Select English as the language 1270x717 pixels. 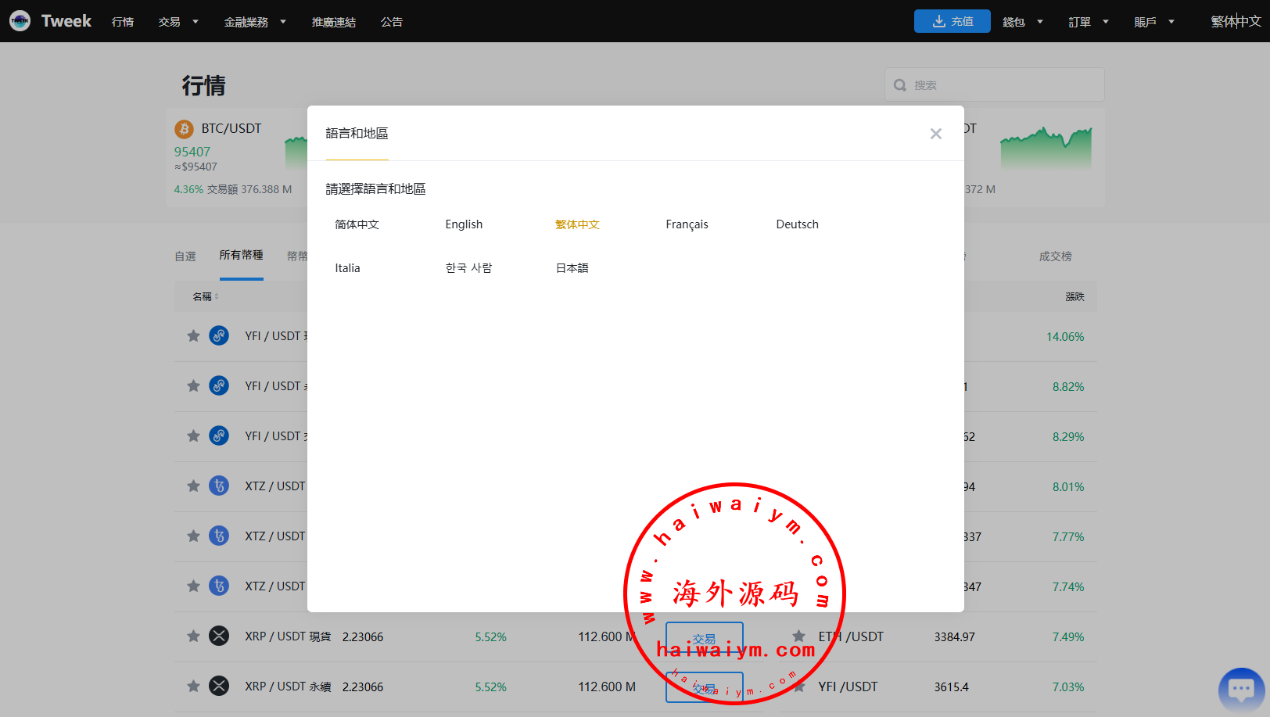pos(464,224)
